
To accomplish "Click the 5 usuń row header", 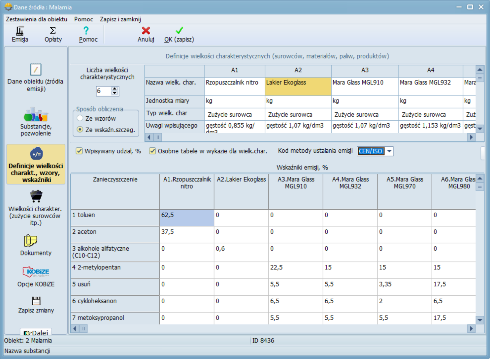I will tap(115, 287).
